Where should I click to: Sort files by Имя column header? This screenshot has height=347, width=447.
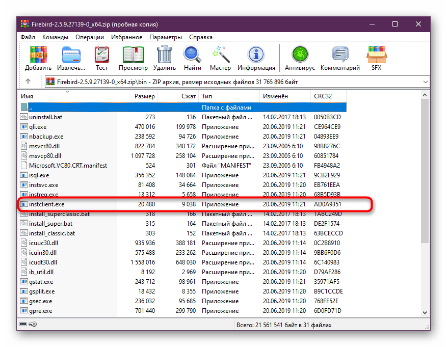click(68, 96)
